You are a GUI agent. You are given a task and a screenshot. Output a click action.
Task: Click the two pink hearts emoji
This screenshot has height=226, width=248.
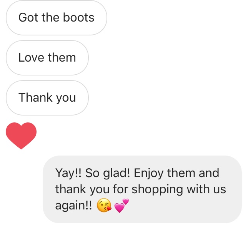(x=122, y=206)
